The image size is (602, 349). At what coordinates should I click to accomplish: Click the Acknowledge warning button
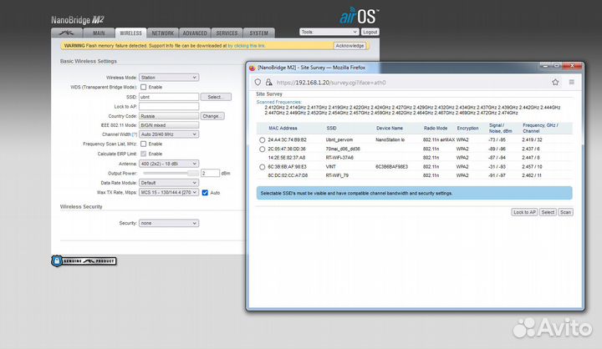(349, 46)
